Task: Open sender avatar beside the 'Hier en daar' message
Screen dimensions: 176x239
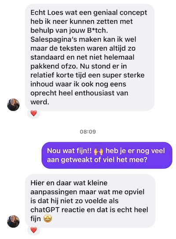Action: click(x=13, y=221)
